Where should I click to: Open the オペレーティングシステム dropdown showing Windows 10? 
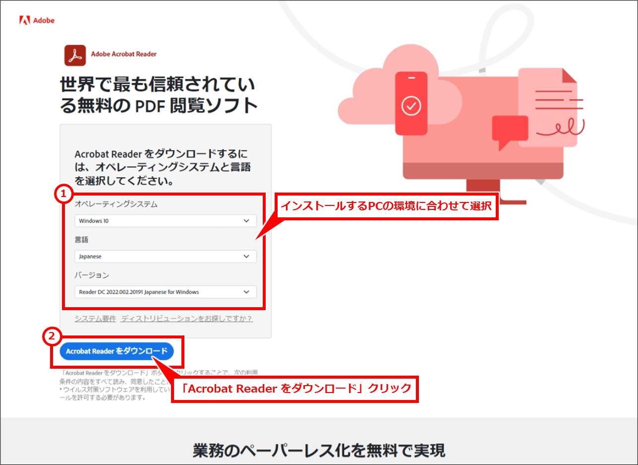(x=166, y=221)
